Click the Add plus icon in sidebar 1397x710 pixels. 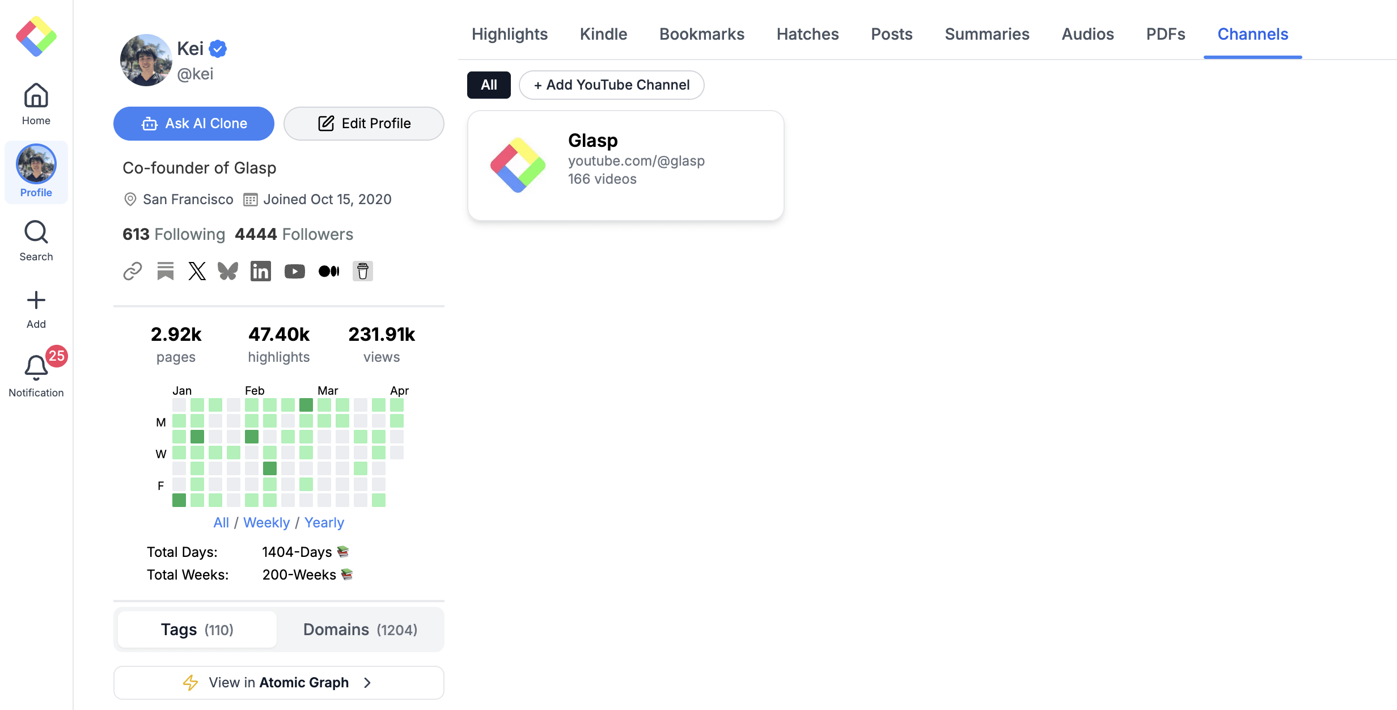point(36,301)
